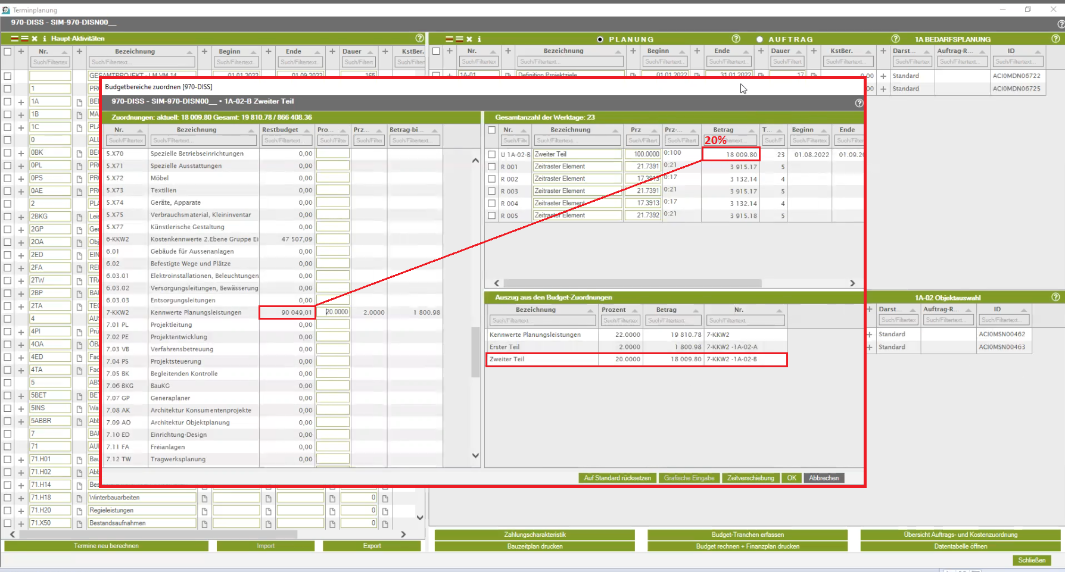The width and height of the screenshot is (1065, 572).
Task: Check the box for U 1A-02-B Zweiter Teil
Action: click(x=491, y=154)
